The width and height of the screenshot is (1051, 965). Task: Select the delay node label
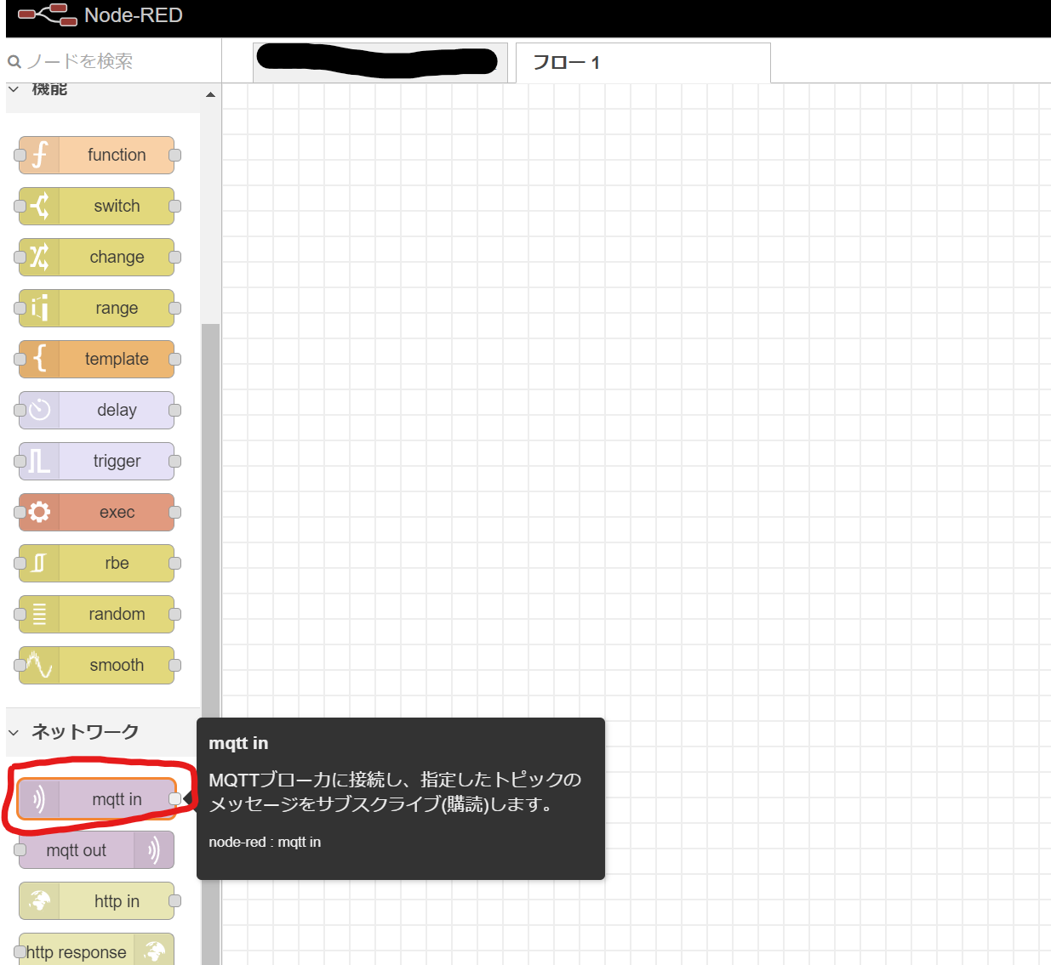[x=117, y=410]
